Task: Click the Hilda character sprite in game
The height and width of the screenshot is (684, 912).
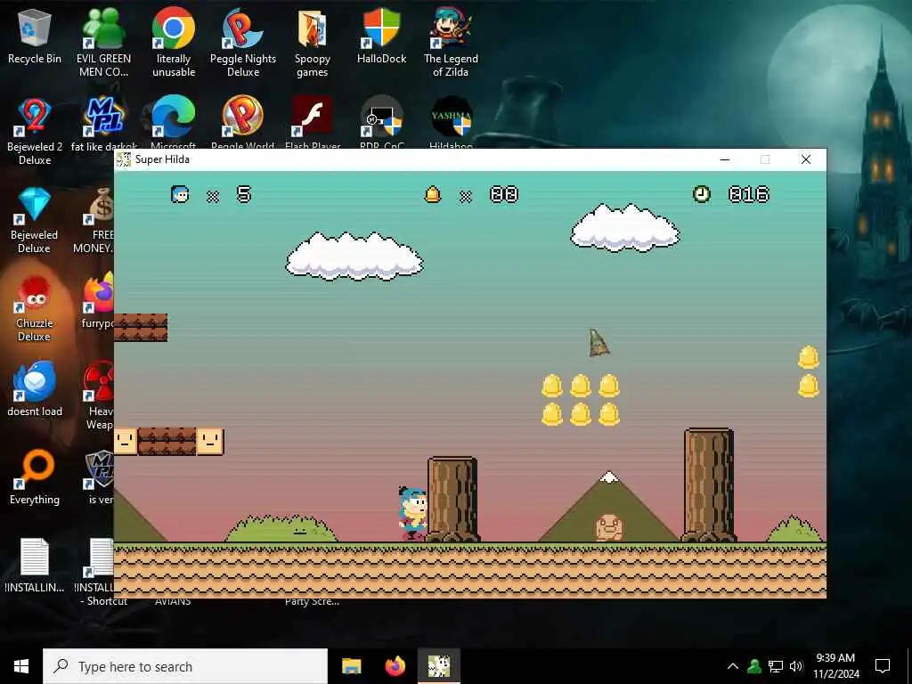Action: pyautogui.click(x=413, y=514)
